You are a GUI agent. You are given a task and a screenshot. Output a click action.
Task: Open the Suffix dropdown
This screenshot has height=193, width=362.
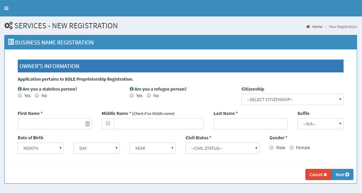click(x=320, y=124)
